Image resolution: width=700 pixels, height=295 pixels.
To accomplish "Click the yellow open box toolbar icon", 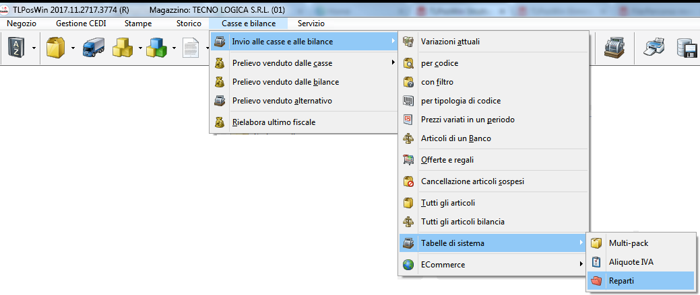I will pos(55,48).
